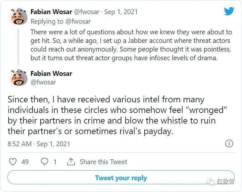The height and width of the screenshot is (192, 242).
Task: Click Fabian Wosar's avatar on the parent tweet
Action: [18, 16]
